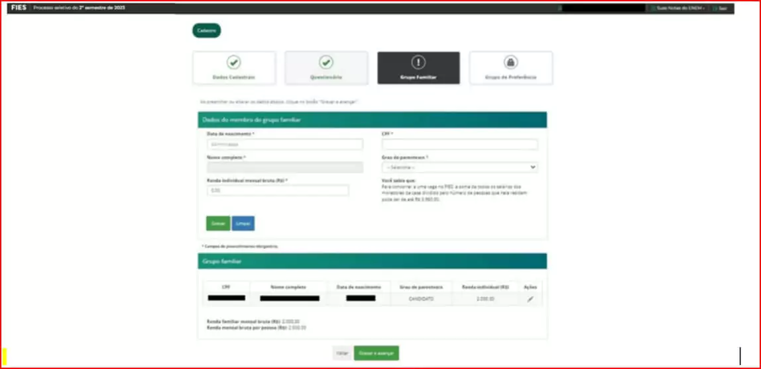Click the Renda individual column header

[485, 287]
